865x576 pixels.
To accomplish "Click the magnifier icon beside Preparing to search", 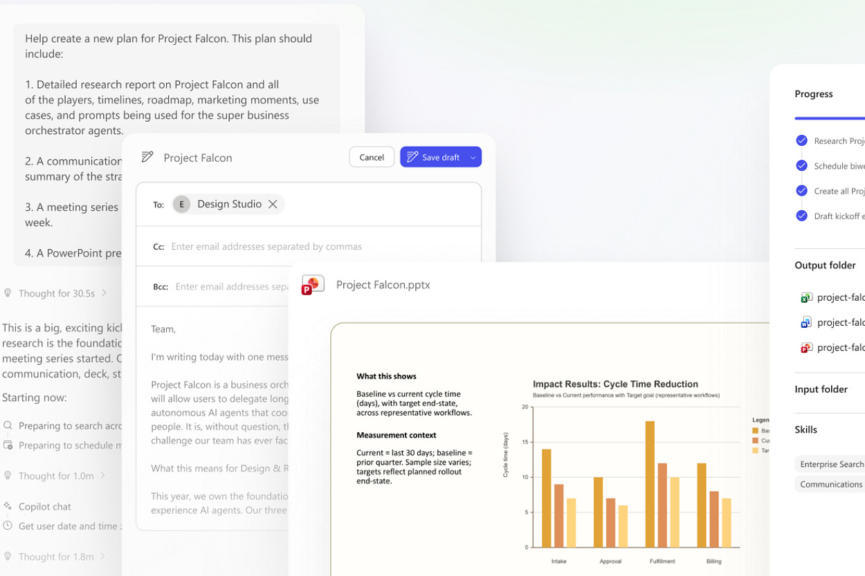I will point(8,425).
